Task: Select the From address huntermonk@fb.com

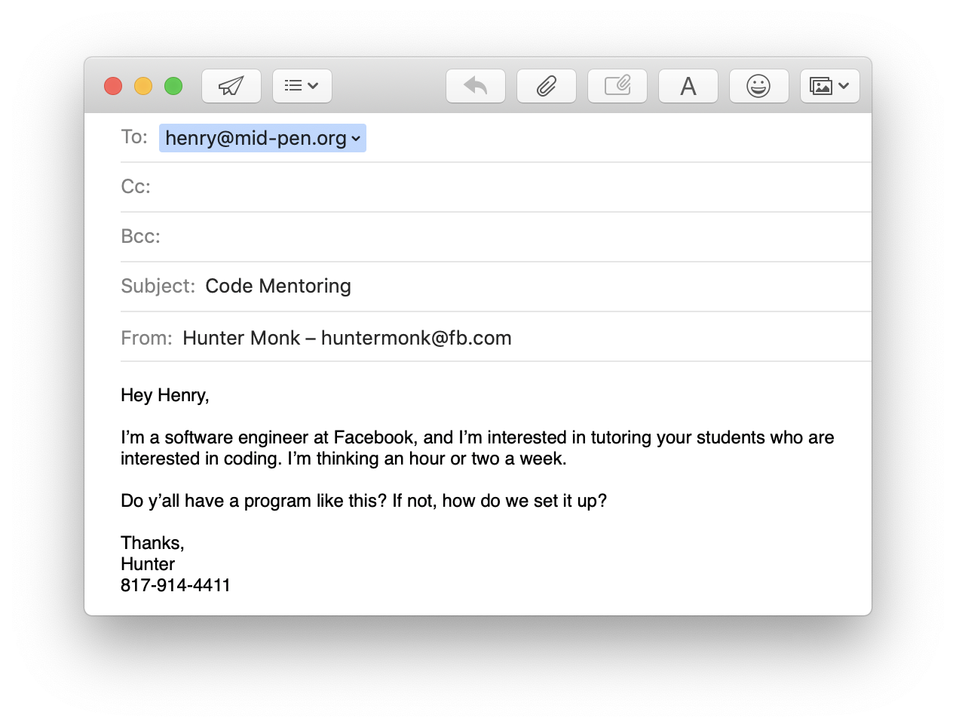Action: tap(416, 338)
